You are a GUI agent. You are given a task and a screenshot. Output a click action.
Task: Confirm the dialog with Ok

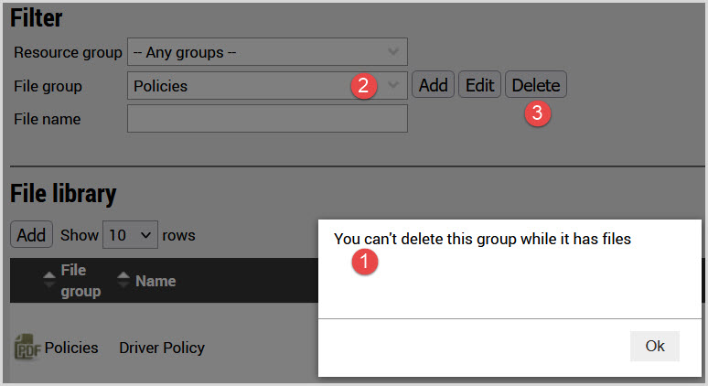(x=654, y=347)
